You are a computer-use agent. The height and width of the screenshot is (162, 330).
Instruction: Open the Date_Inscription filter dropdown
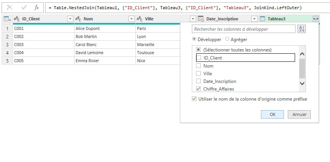point(254,19)
